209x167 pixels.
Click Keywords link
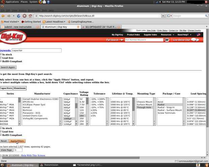pyautogui.click(x=5, y=51)
